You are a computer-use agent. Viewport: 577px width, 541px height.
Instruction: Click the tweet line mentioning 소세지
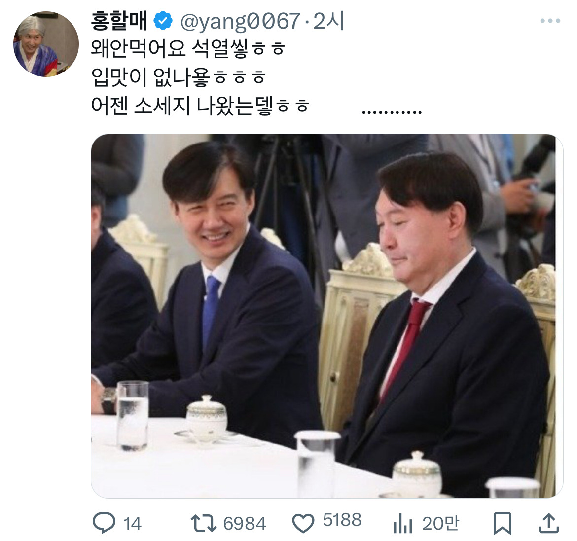pyautogui.click(x=200, y=106)
